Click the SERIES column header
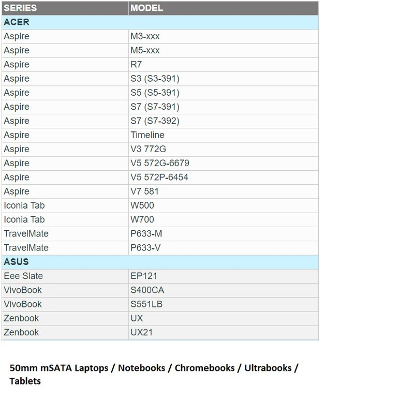Image resolution: width=414 pixels, height=414 pixels. click(x=20, y=8)
